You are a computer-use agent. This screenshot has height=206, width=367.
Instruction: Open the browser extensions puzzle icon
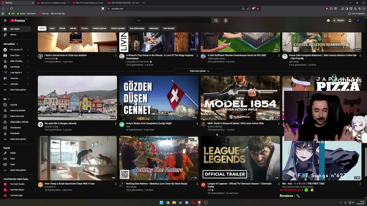click(331, 9)
